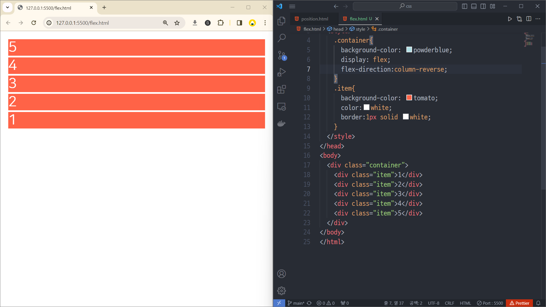Click the Prettier status bar button
The image size is (546, 307).
[x=519, y=303]
